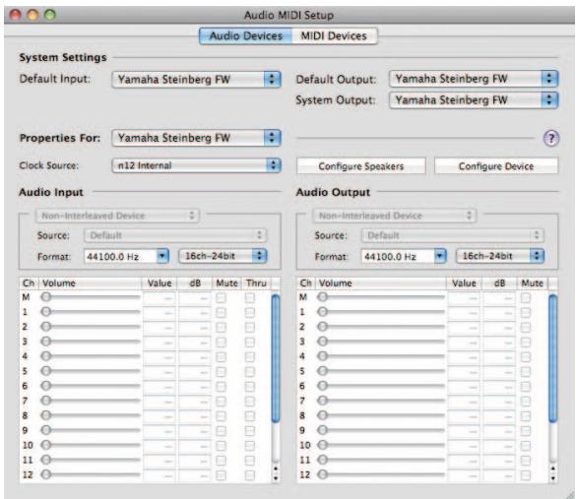Click dB field for Audio Output channel 2
This screenshot has width=576, height=499.
tap(499, 327)
